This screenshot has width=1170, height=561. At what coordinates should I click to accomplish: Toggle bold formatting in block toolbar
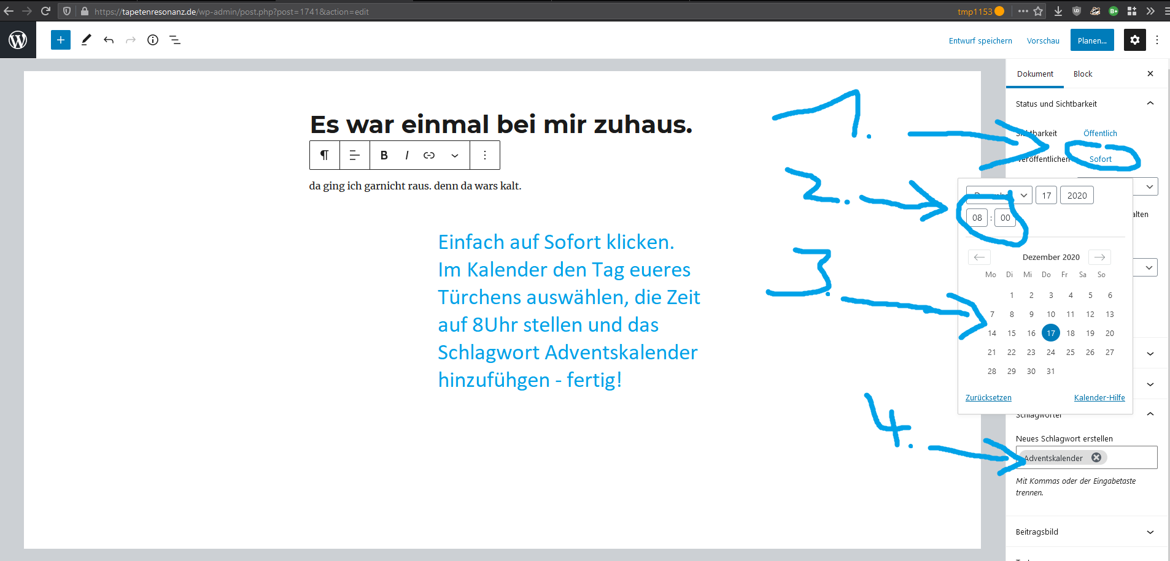[x=384, y=155]
